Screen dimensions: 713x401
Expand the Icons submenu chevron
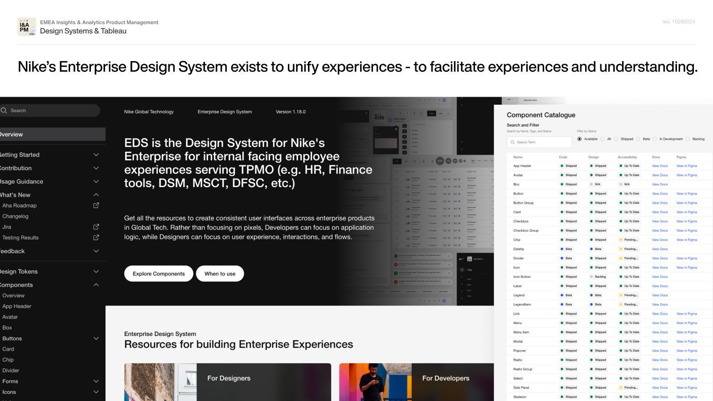96,392
